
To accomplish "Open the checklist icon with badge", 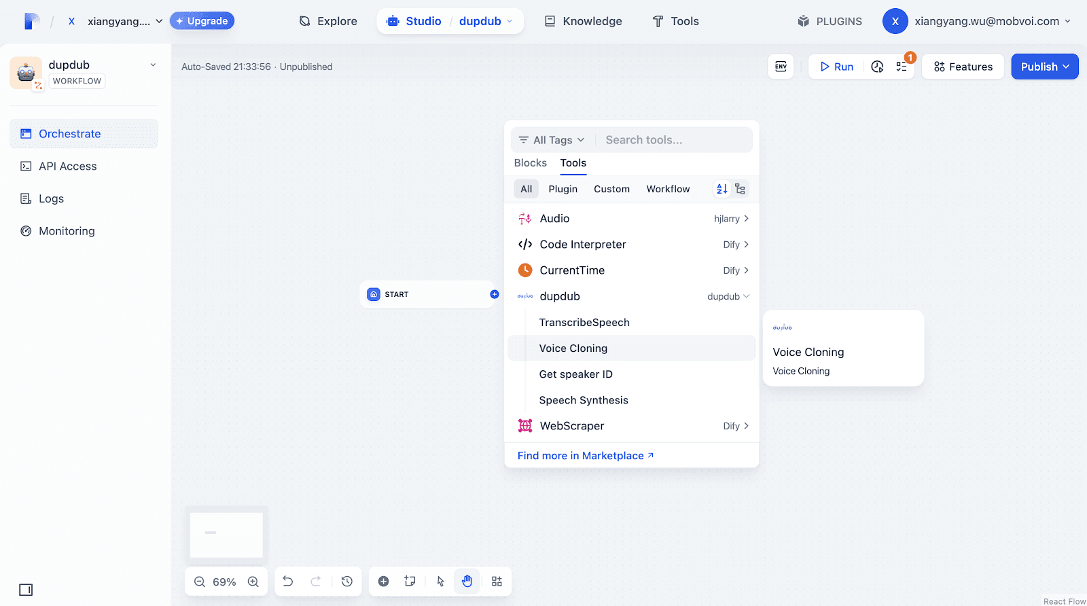I will [x=902, y=67].
